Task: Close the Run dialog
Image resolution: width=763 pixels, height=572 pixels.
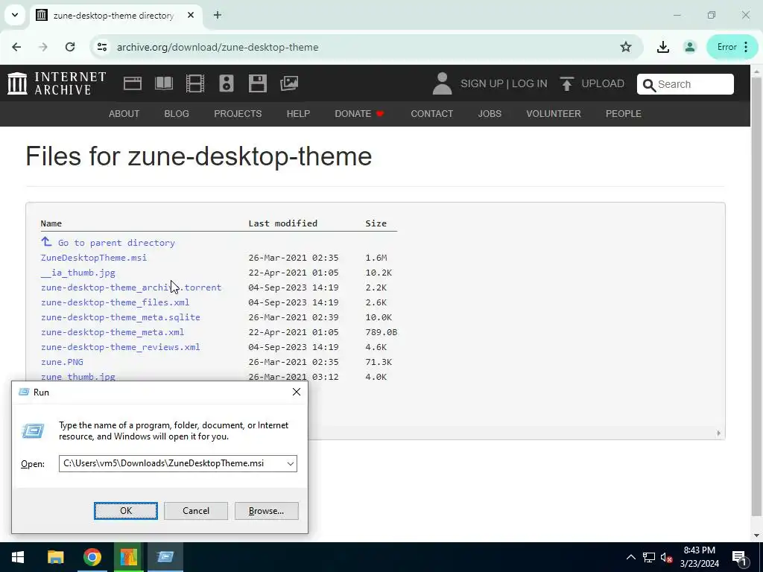Action: tap(297, 392)
